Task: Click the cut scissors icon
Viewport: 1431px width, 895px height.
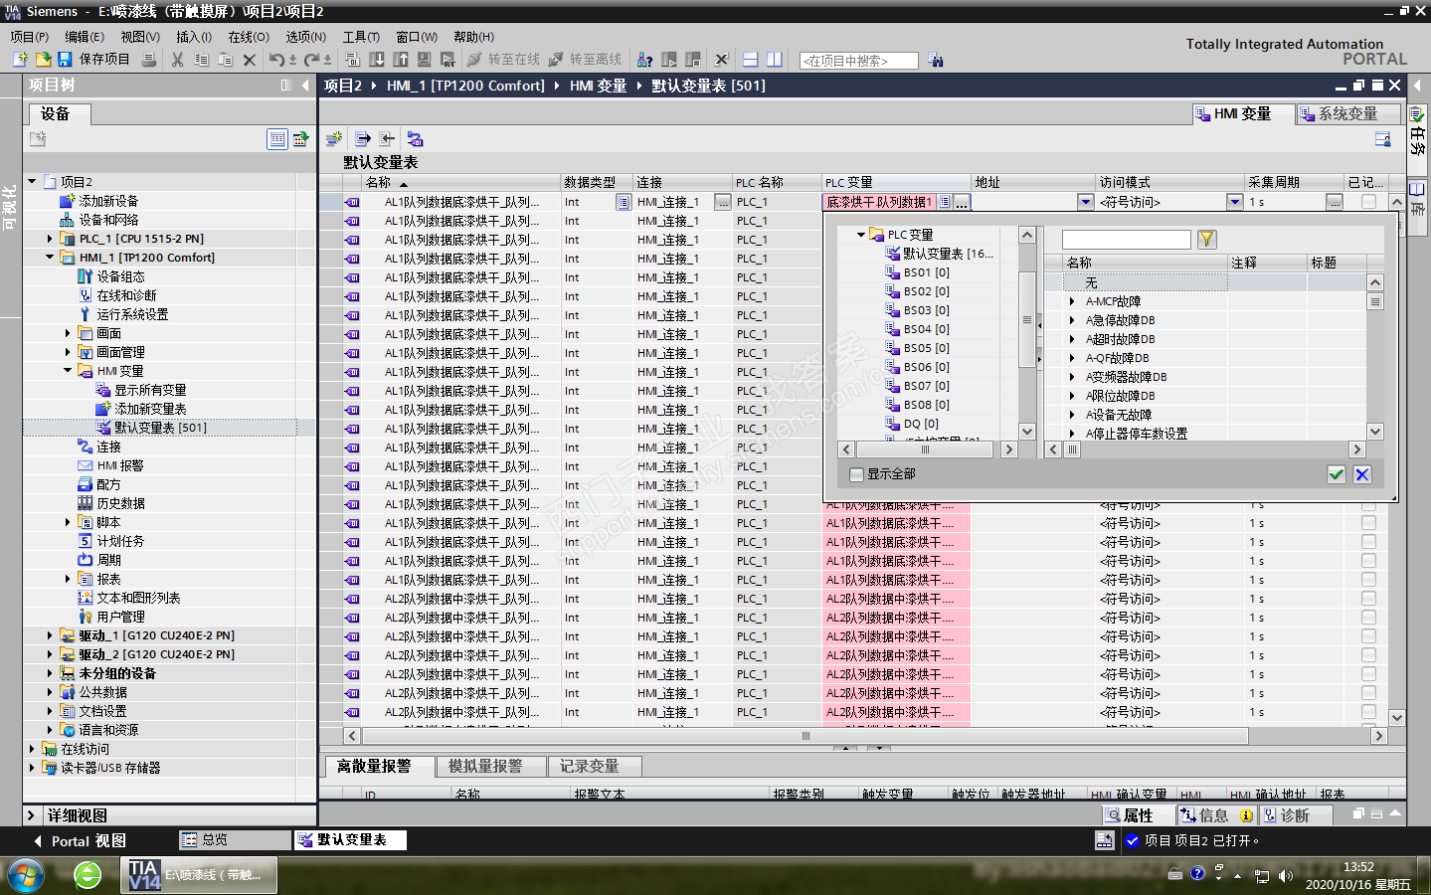Action: pyautogui.click(x=177, y=60)
